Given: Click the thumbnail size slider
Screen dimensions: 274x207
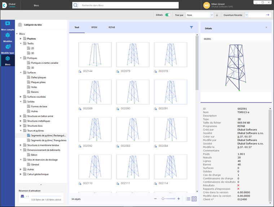Looking at the screenshot, I should (x=163, y=199).
